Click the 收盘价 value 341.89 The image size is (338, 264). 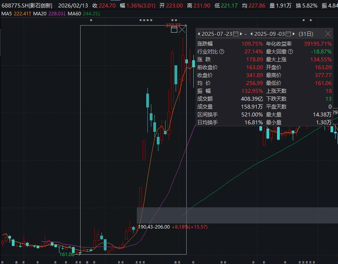click(x=254, y=75)
